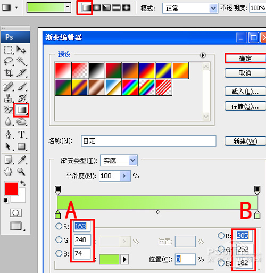
Task: Select the right light-green color stop B
Action: point(257,214)
